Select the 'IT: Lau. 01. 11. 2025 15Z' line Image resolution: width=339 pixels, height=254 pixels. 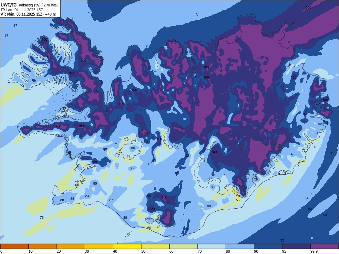(22, 10)
